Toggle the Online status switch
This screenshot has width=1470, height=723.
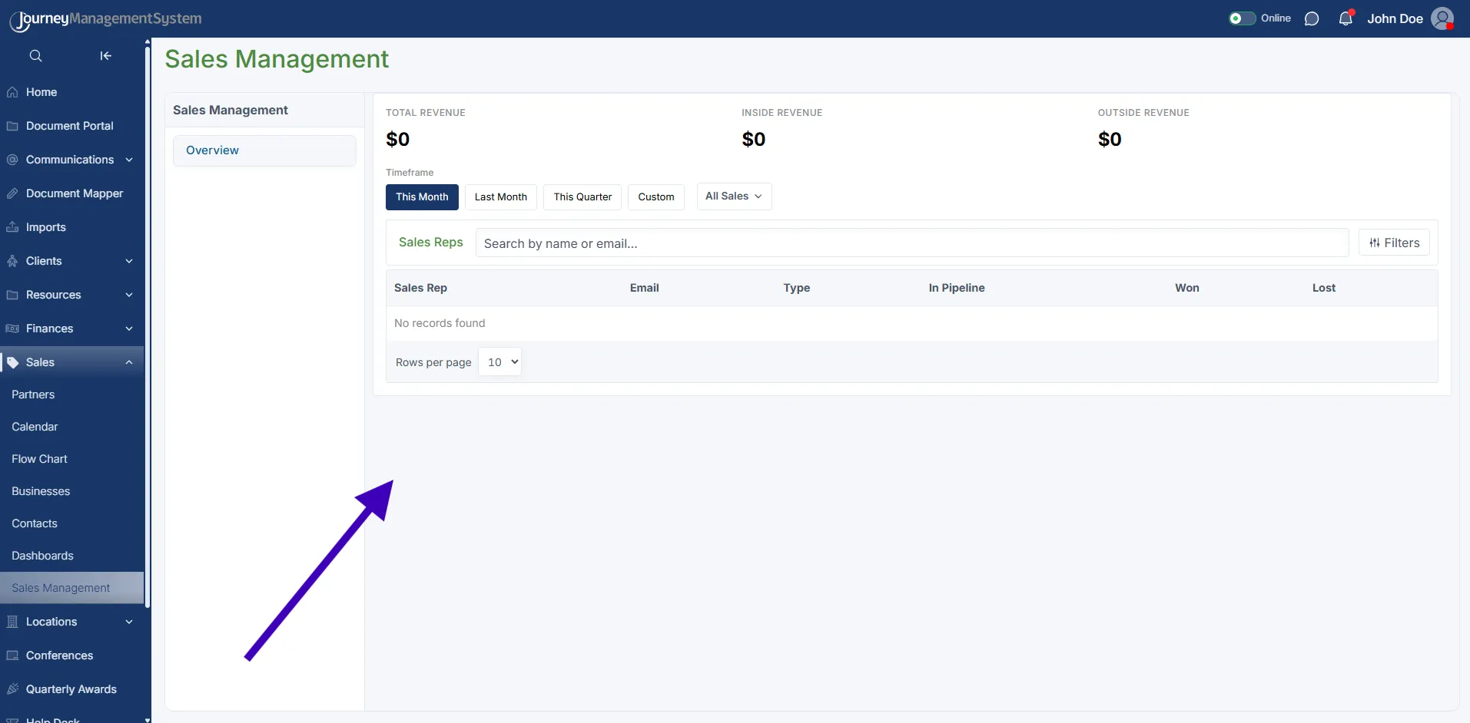(x=1242, y=18)
